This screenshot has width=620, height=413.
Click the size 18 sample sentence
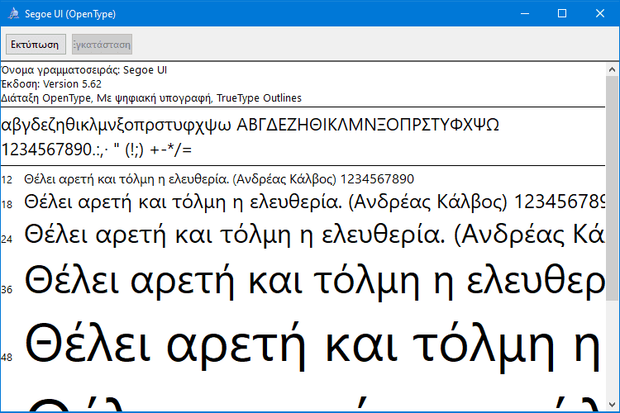tap(315, 202)
